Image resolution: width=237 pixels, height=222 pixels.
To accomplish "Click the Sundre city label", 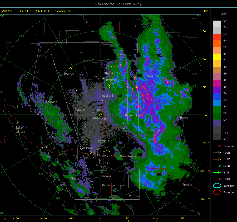I will tap(80, 109).
